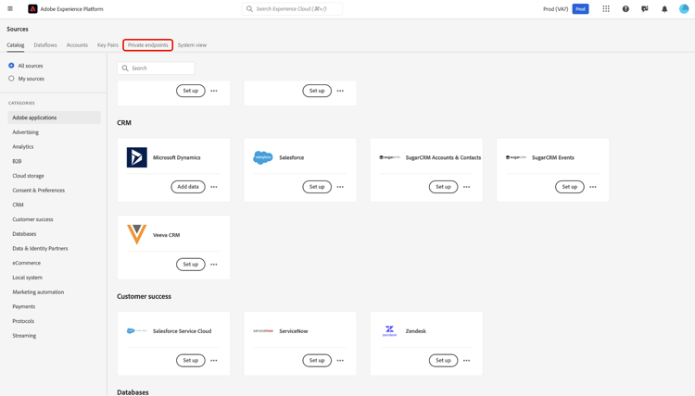The height and width of the screenshot is (396, 695).
Task: Click the Microsoft Dynamics logo
Action: pos(137,157)
